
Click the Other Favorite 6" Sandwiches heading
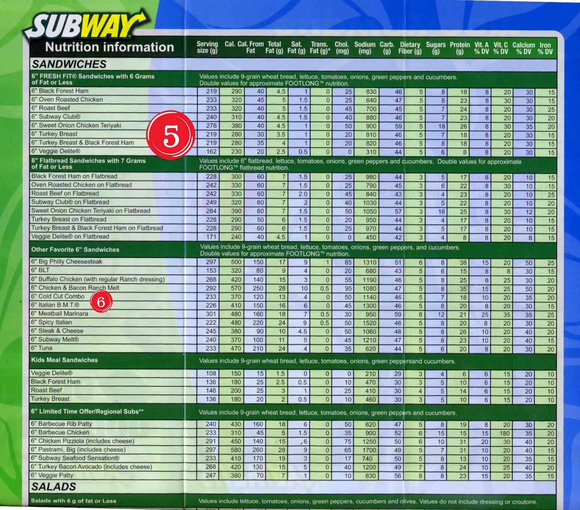[x=75, y=249]
